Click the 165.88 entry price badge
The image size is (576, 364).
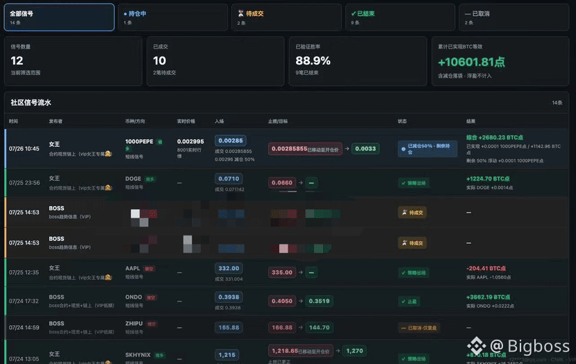point(229,327)
